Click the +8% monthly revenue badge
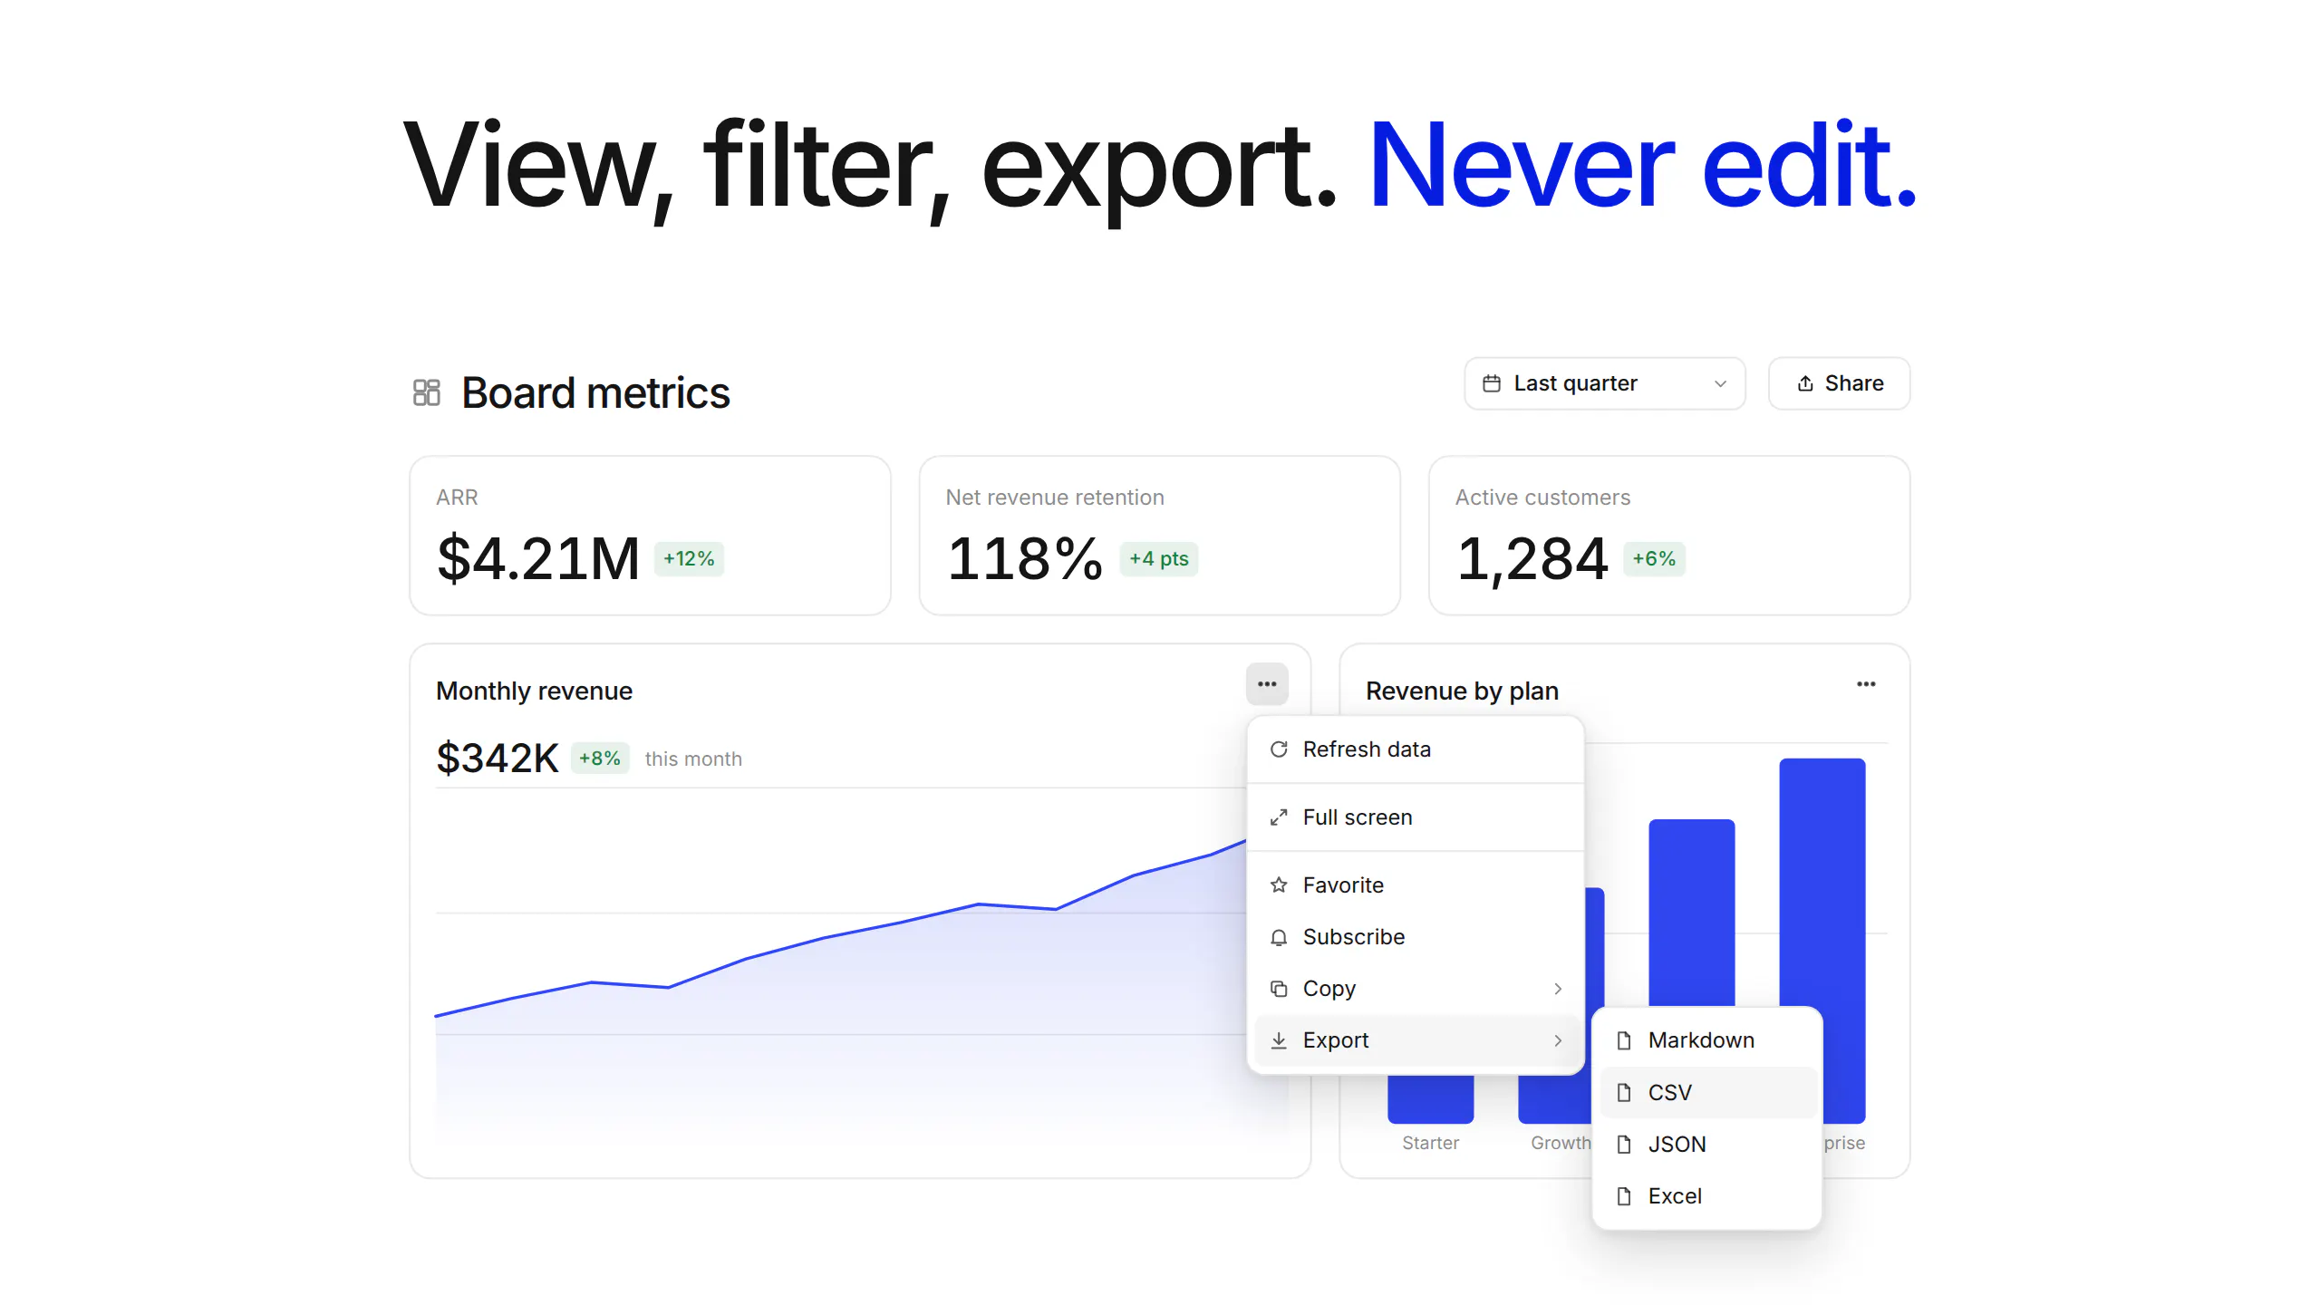 pos(600,759)
